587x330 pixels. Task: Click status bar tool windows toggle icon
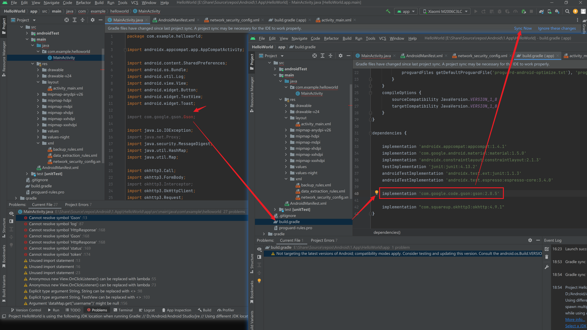pyautogui.click(x=4, y=316)
